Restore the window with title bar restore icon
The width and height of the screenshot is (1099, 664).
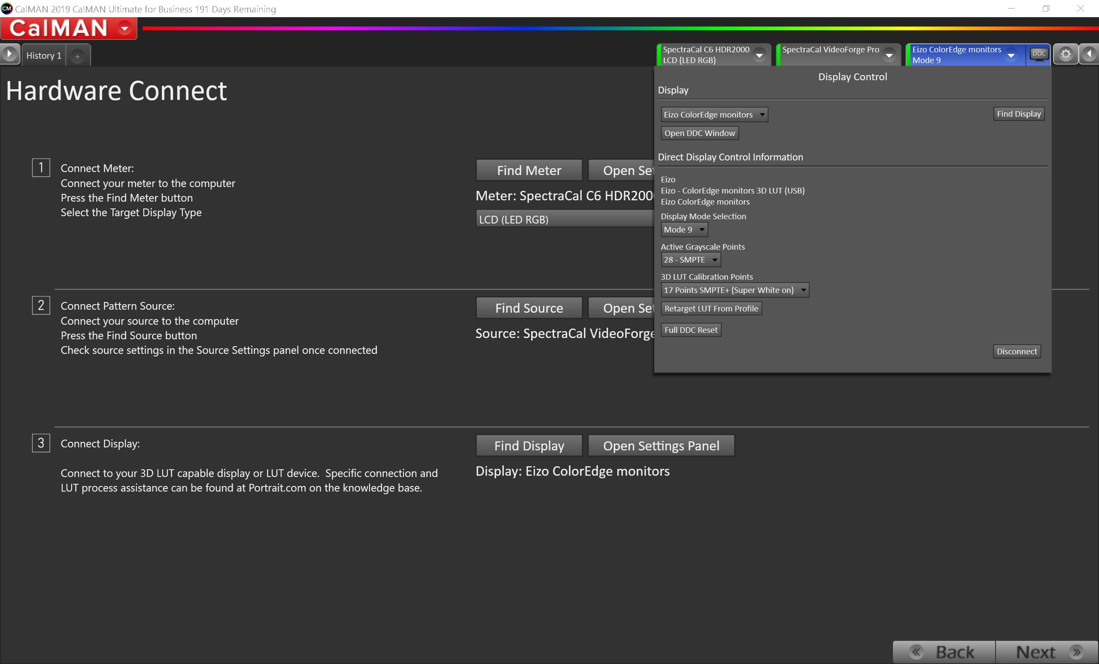click(1045, 9)
